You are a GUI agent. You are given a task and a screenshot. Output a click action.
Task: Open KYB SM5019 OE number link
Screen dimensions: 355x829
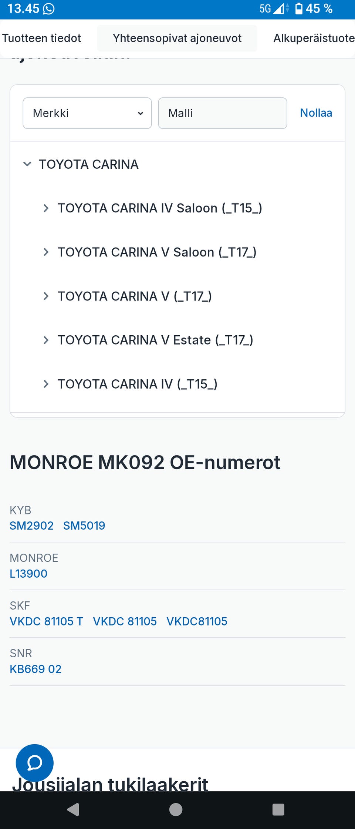point(84,526)
